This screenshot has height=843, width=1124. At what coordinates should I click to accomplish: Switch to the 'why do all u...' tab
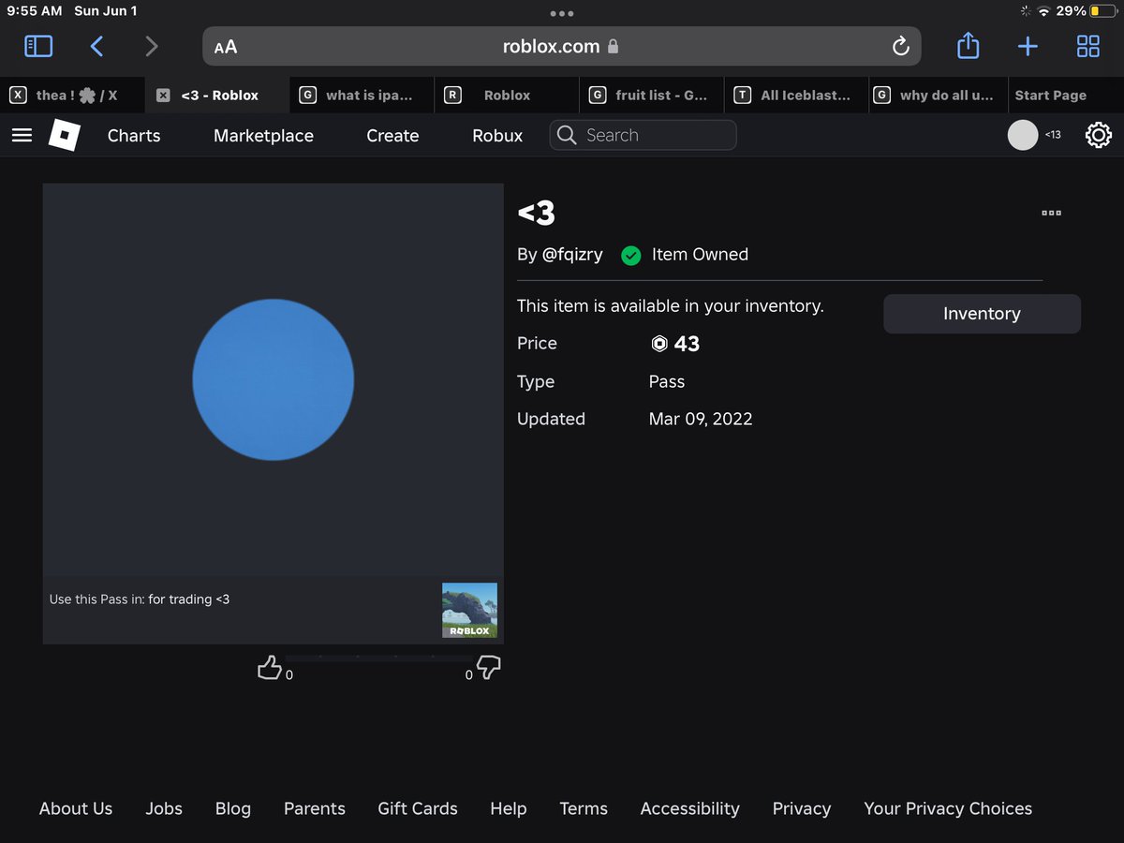coord(937,95)
